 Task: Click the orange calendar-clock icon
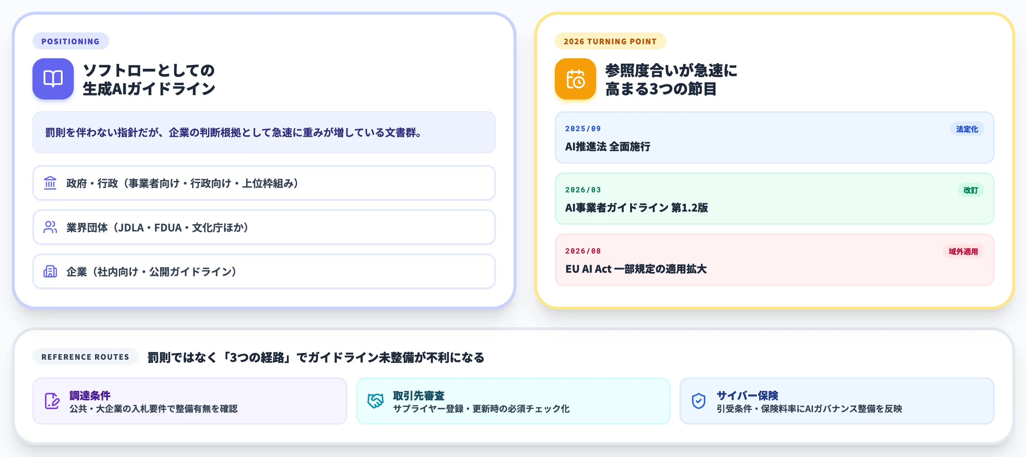pyautogui.click(x=575, y=79)
